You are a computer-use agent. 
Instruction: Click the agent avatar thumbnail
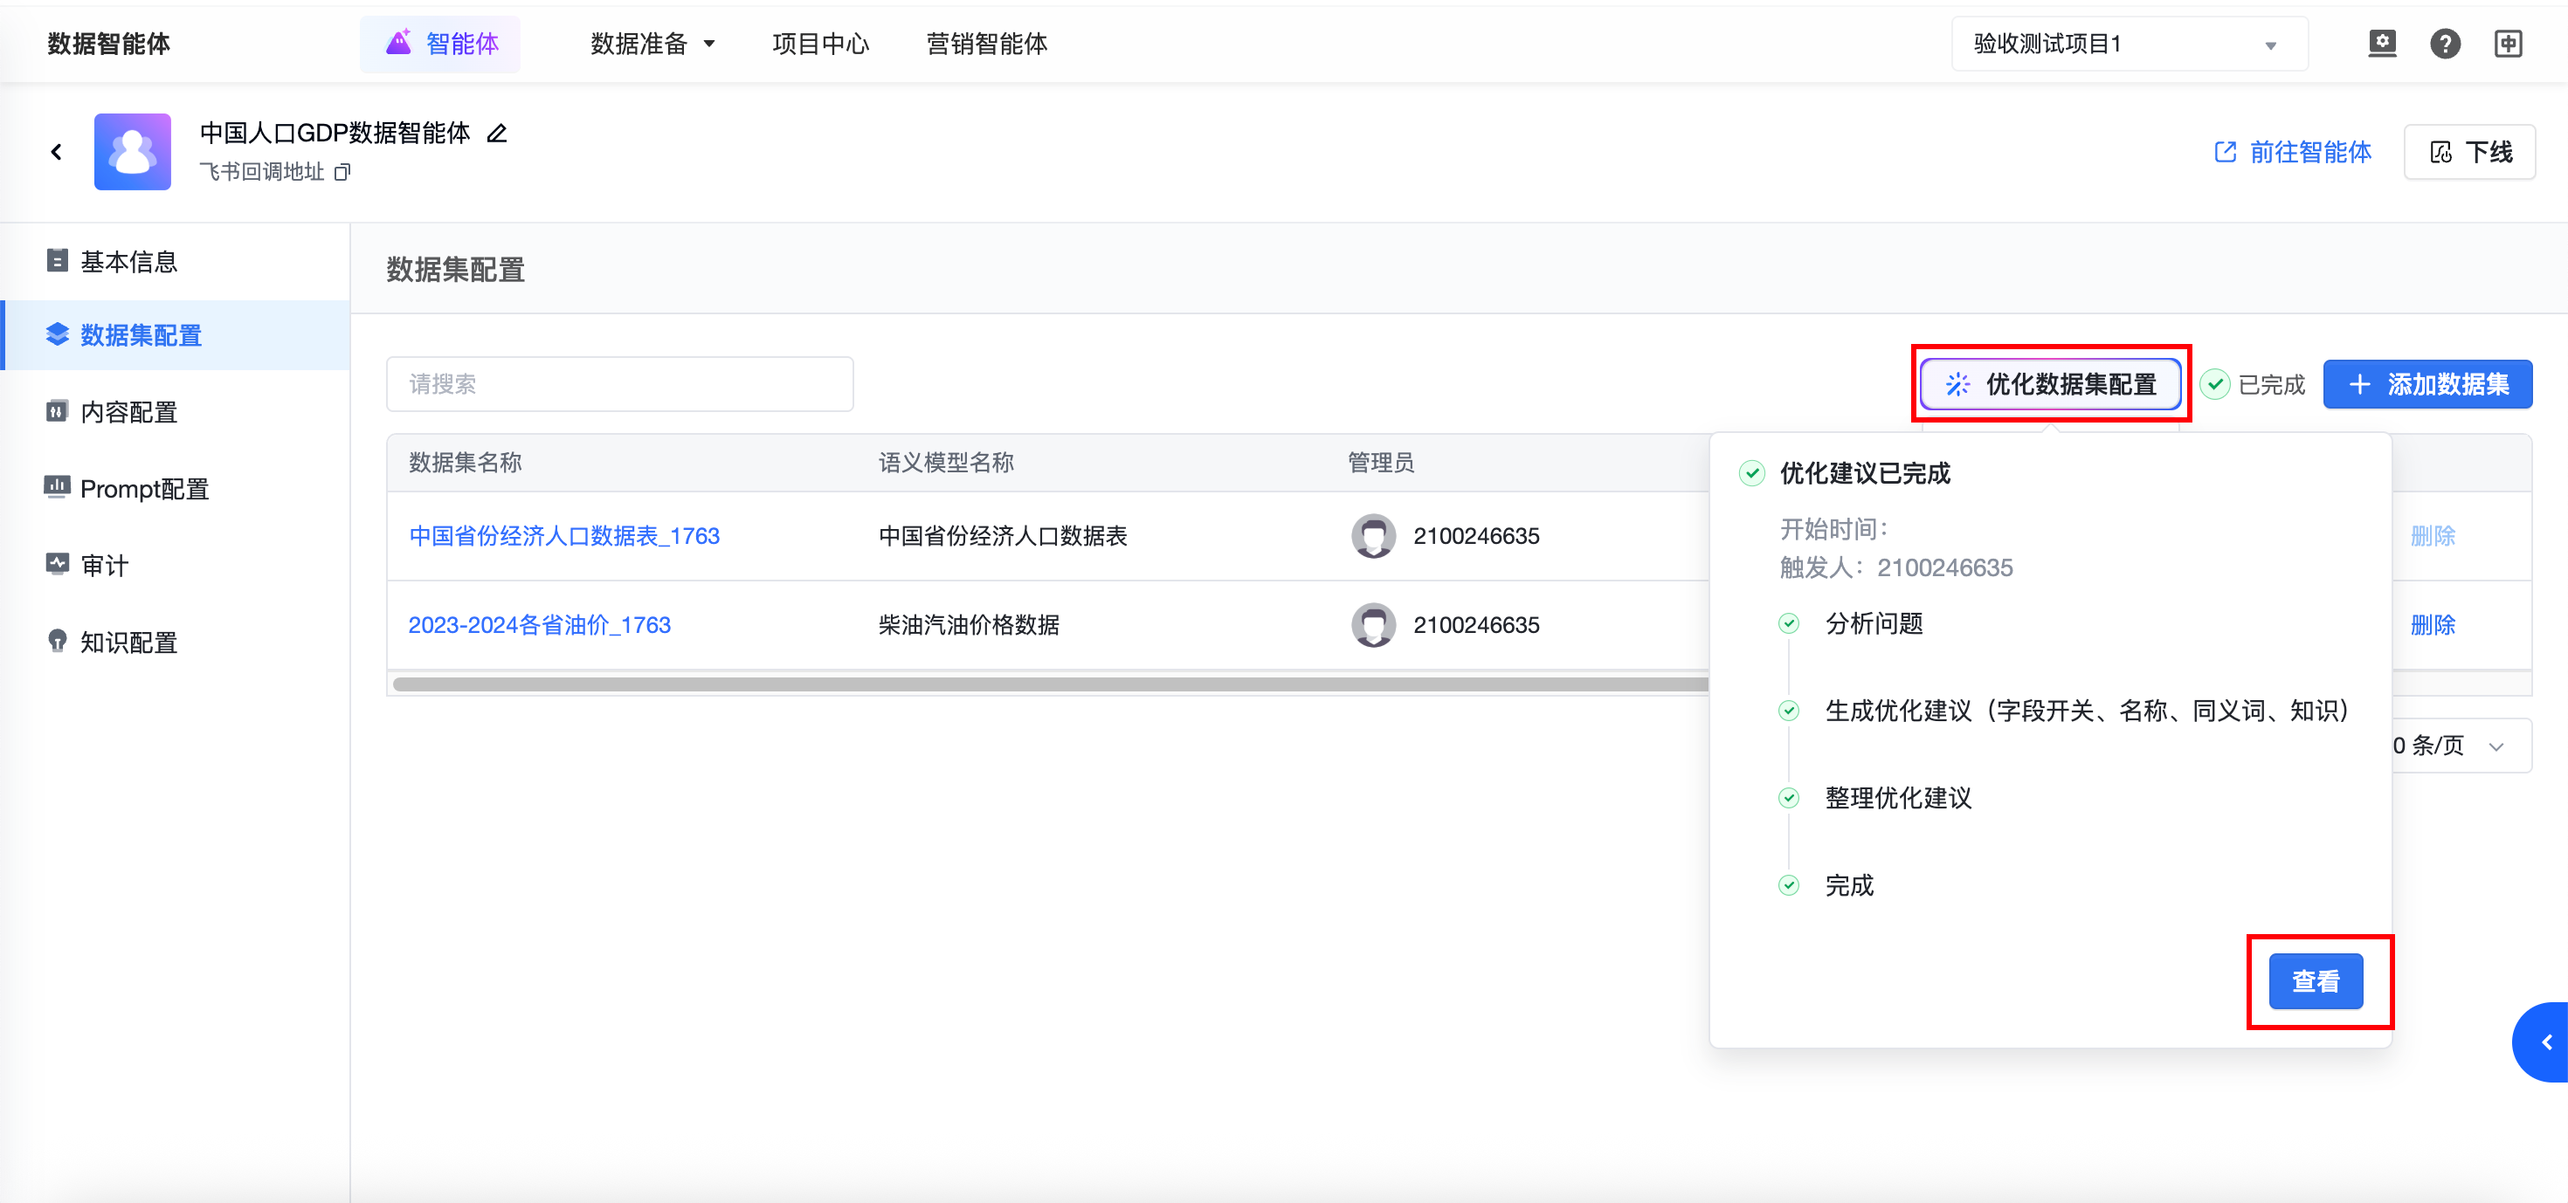pos(133,152)
